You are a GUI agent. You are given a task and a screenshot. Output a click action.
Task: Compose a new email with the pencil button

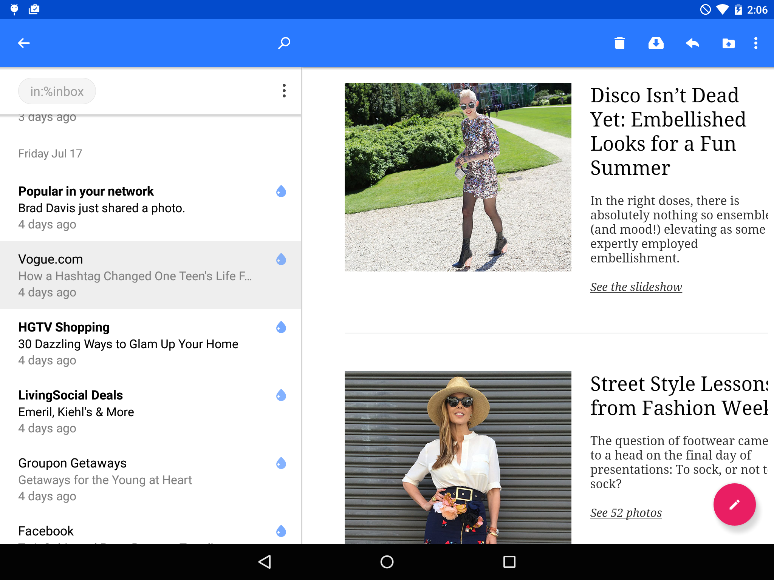click(x=734, y=504)
